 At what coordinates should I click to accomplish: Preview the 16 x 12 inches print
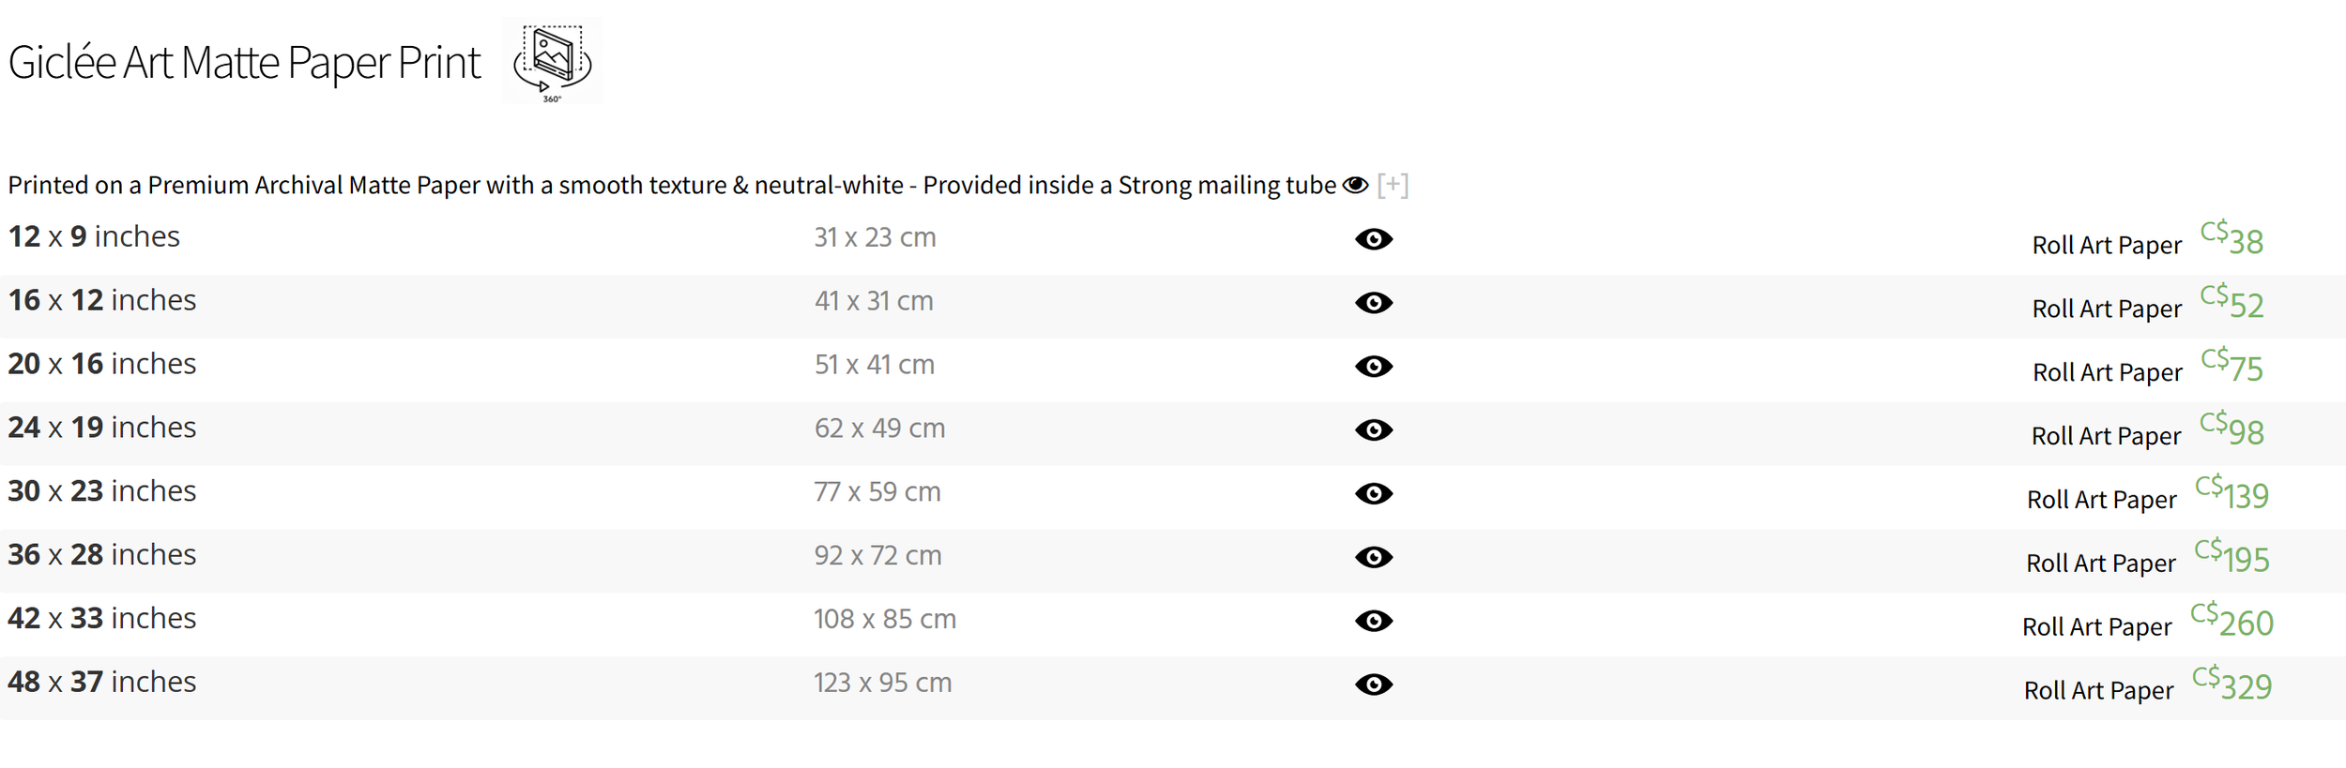click(1373, 303)
